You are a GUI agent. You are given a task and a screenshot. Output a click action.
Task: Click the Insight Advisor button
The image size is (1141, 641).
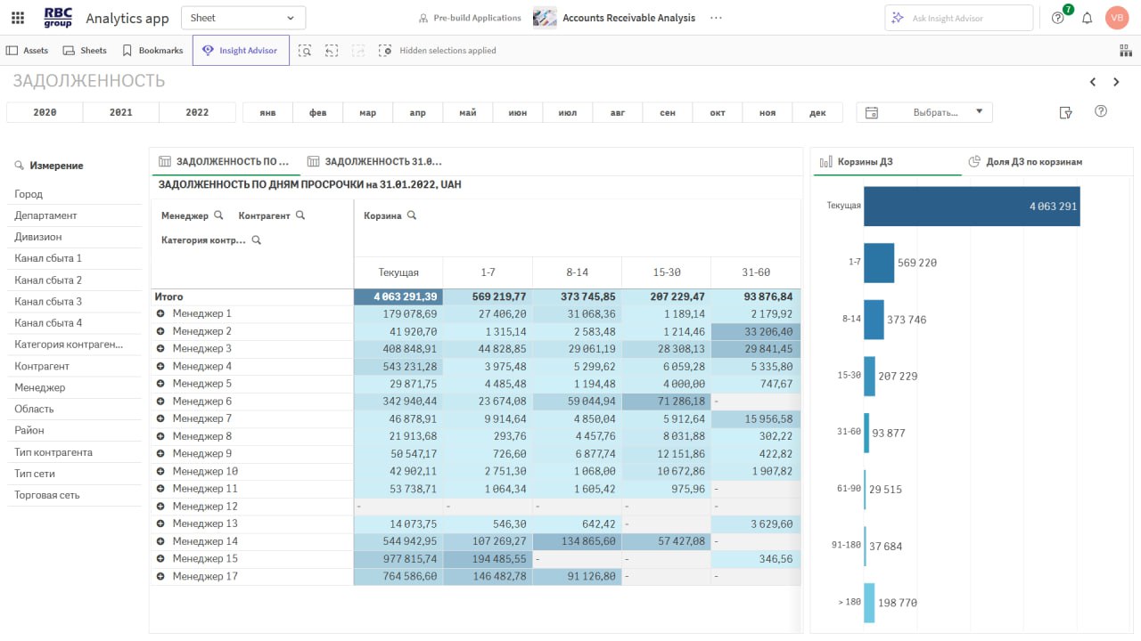coord(241,51)
